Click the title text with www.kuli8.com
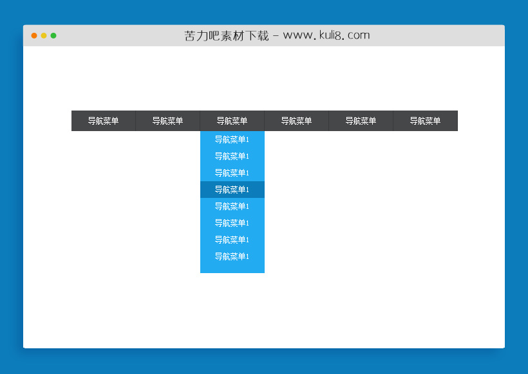 point(277,35)
